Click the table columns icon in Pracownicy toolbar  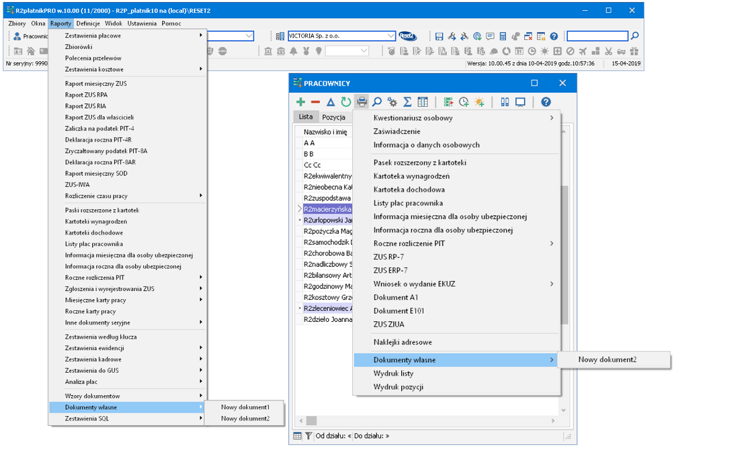423,102
